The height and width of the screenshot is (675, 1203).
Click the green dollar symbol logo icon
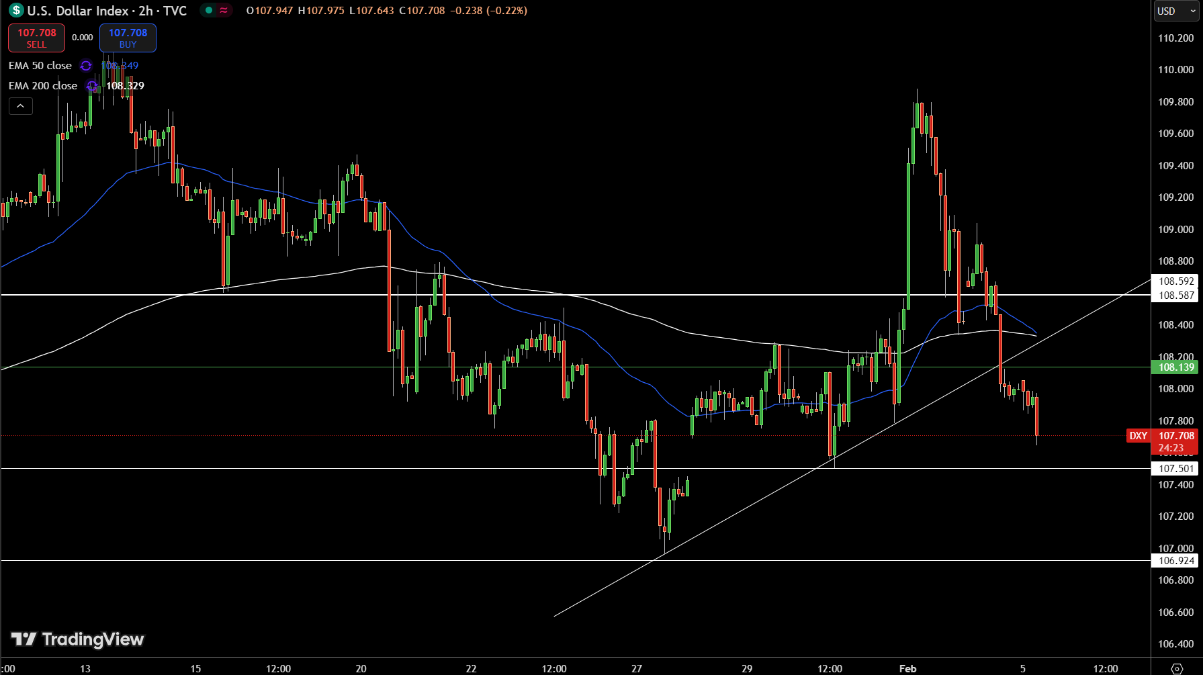click(16, 11)
